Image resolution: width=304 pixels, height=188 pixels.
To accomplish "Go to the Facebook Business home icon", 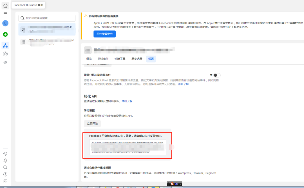I will click(x=5, y=5).
